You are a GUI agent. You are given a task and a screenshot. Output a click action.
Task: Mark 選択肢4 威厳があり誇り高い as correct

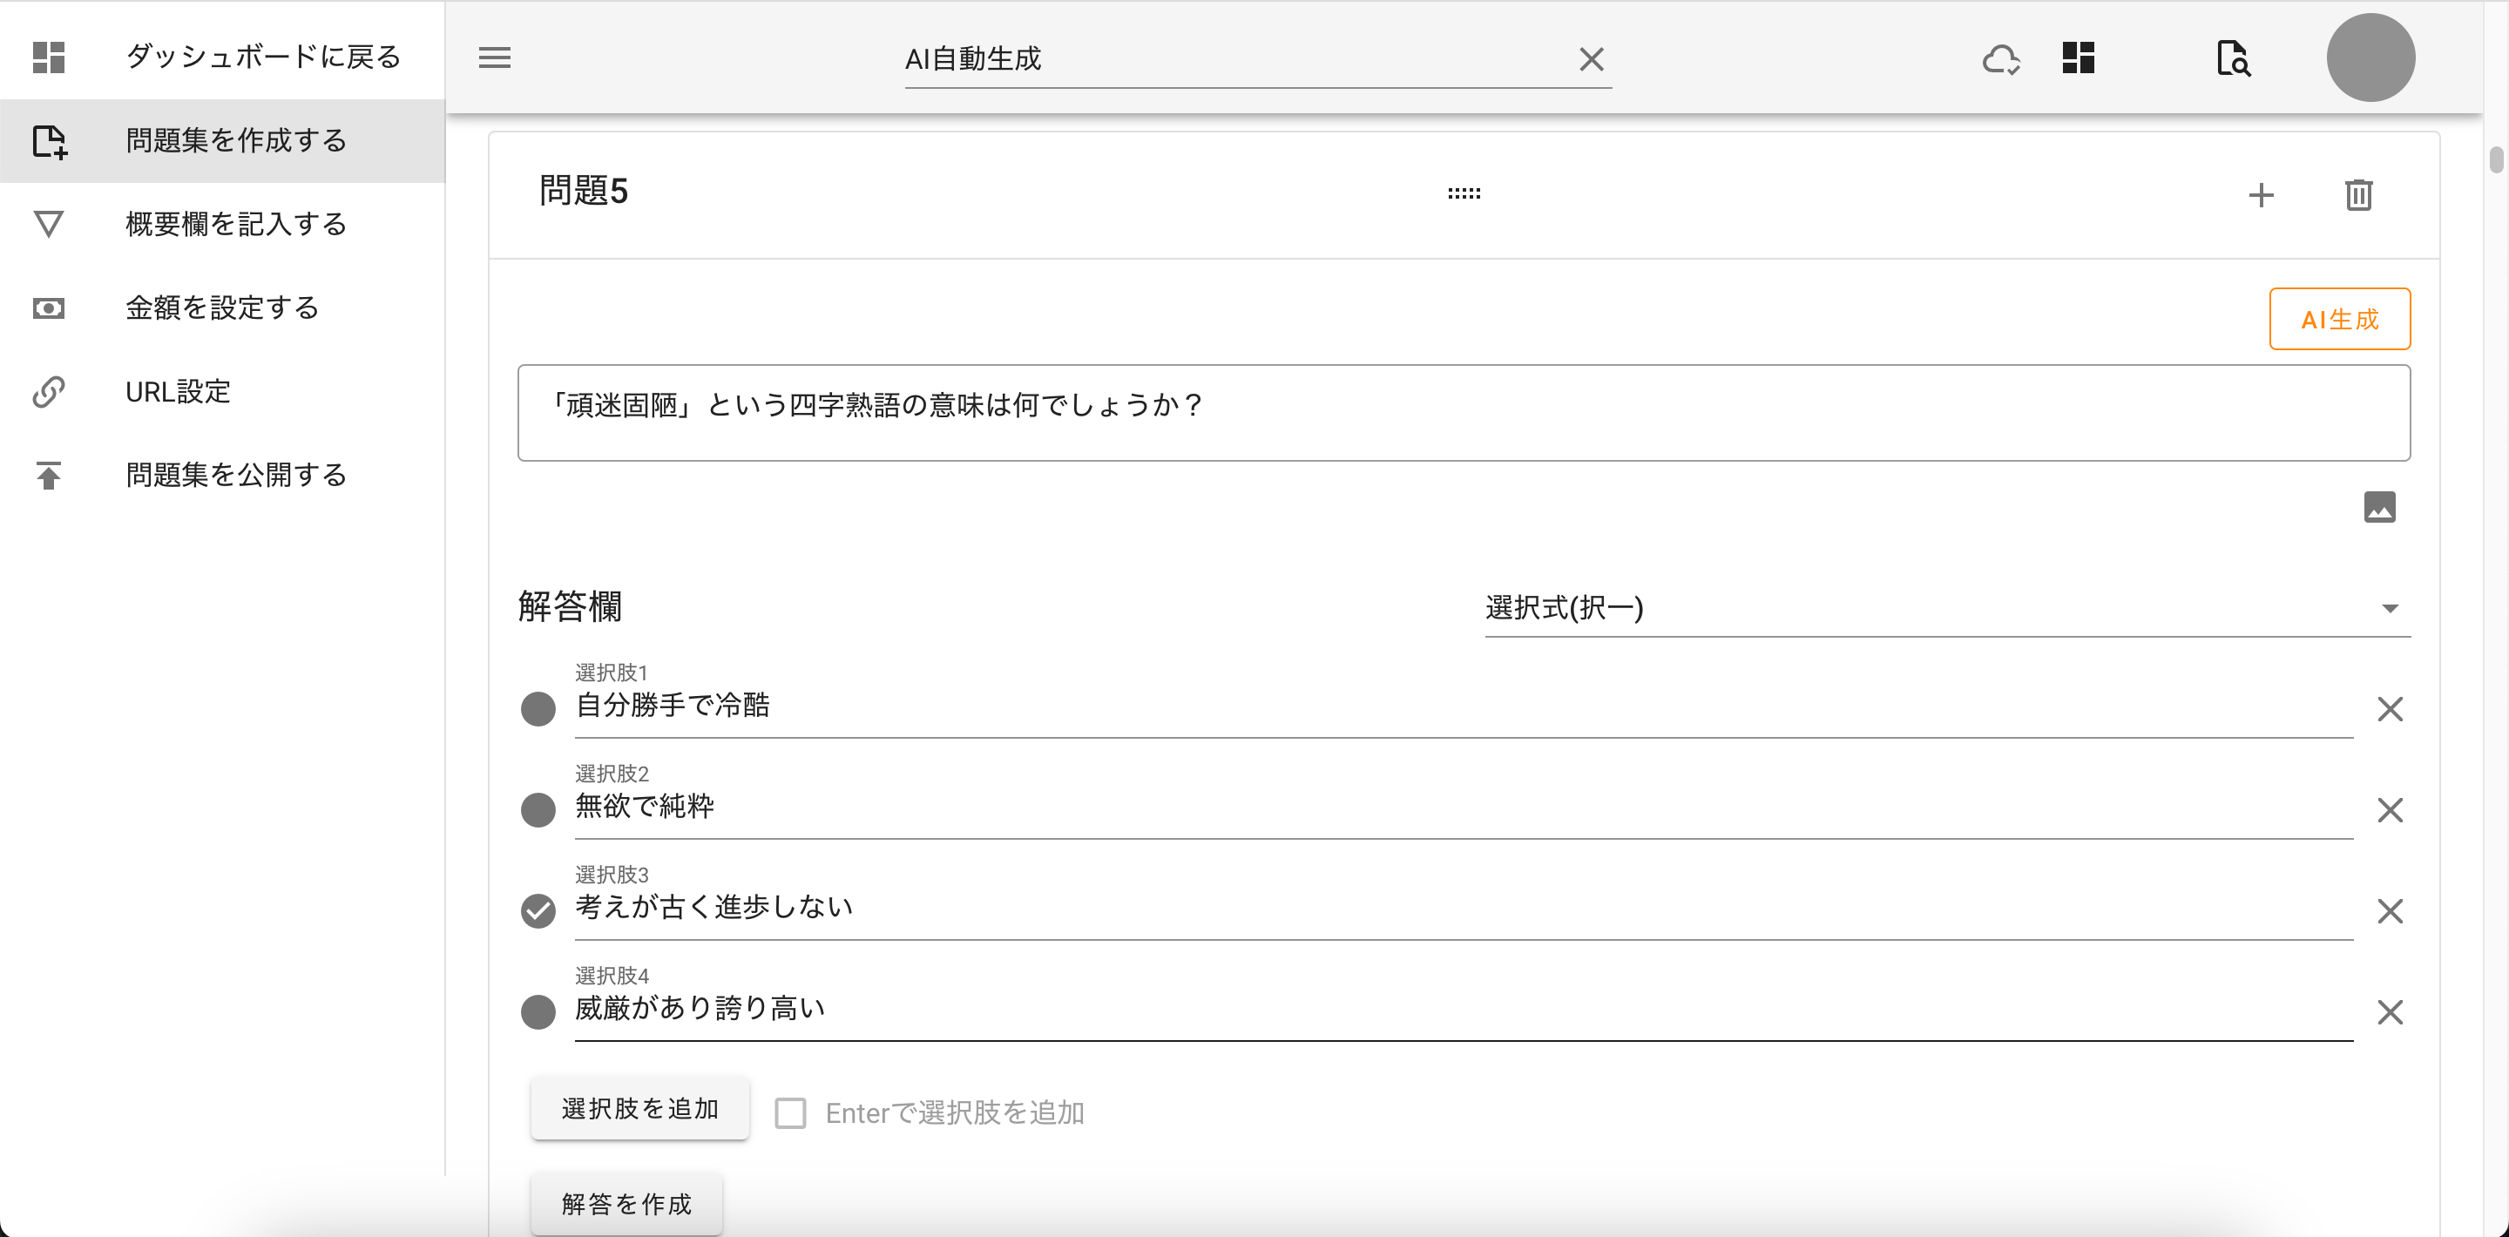(538, 1012)
